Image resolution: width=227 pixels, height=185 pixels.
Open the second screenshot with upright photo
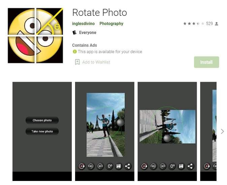pos(105,132)
